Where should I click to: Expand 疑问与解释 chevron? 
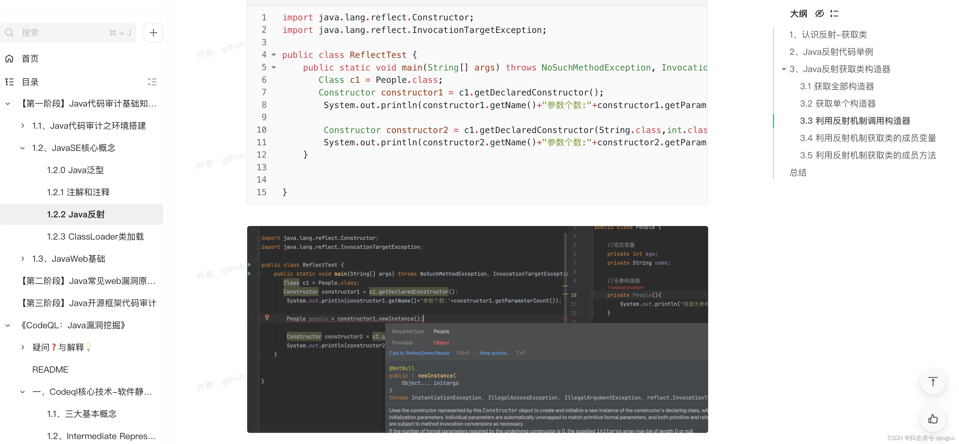click(x=23, y=347)
